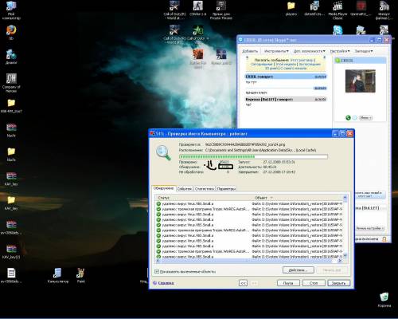
Task: Switch to the Статистика tab
Action: tap(205, 189)
